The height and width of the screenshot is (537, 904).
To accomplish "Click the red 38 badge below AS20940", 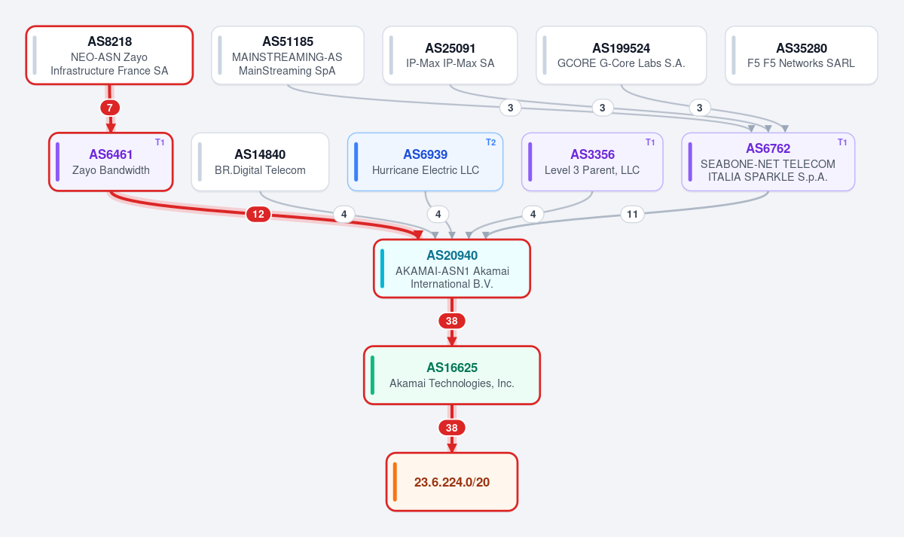I will pos(452,321).
